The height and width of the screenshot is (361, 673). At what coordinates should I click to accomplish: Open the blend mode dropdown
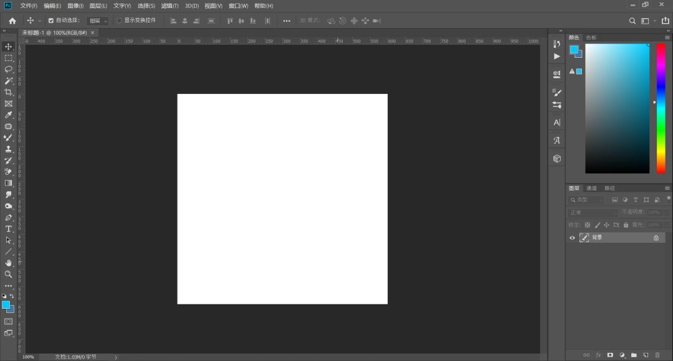[593, 213]
